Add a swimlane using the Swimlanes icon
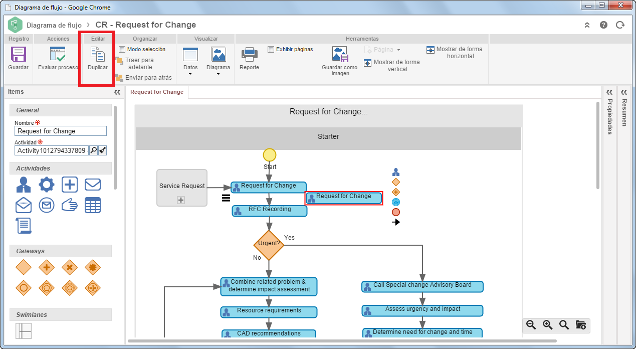Screen dimensions: 636x349 tap(24, 331)
